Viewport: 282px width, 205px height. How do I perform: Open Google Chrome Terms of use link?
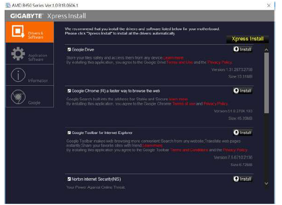point(184,104)
